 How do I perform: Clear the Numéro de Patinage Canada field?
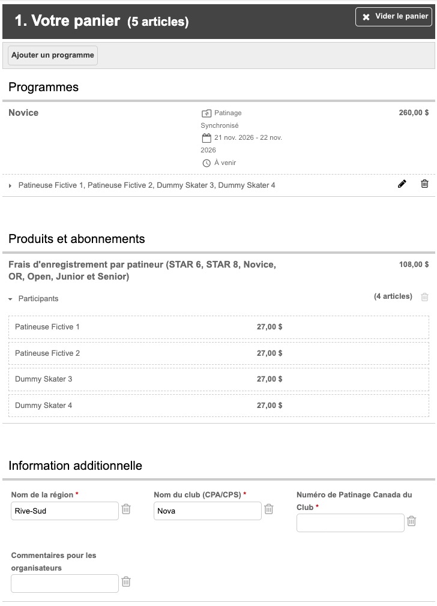pyautogui.click(x=411, y=521)
